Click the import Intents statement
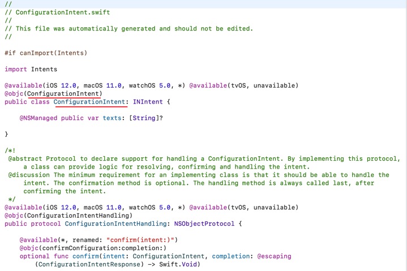Screen dimensions: 407x271 tap(31, 69)
